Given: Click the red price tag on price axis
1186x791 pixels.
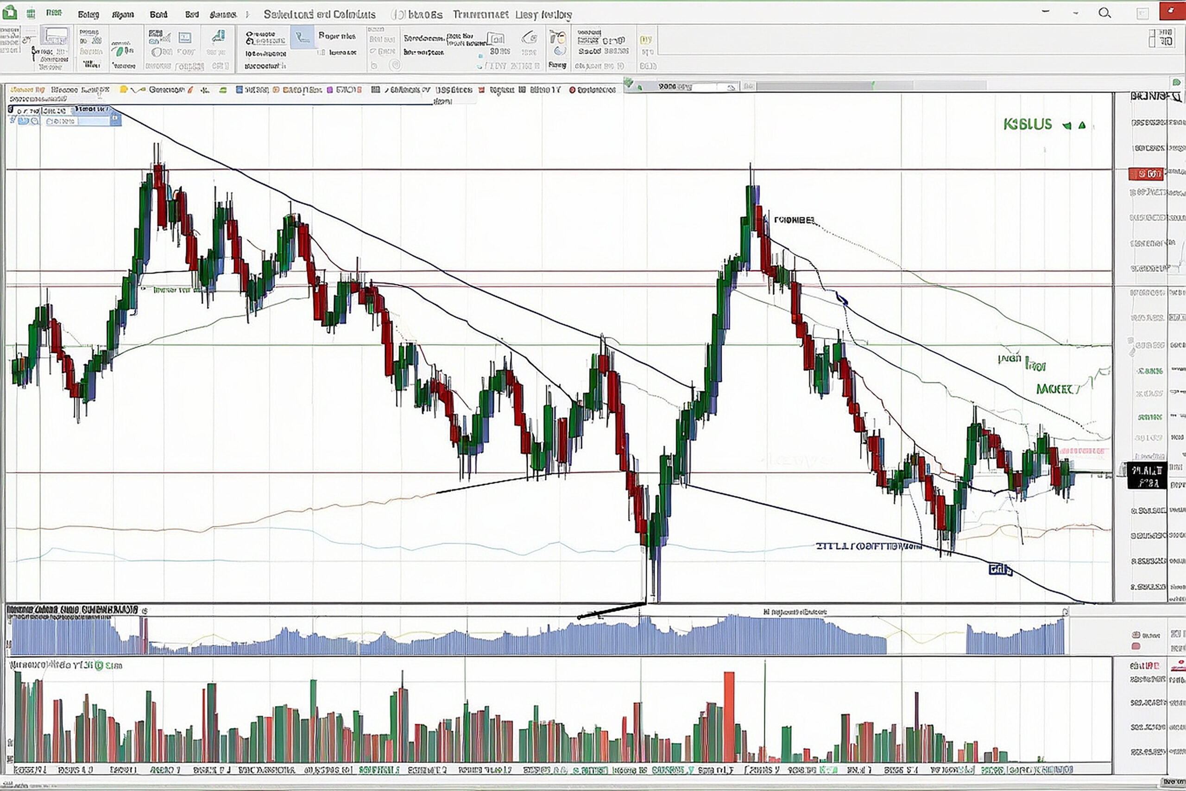Looking at the screenshot, I should point(1146,174).
